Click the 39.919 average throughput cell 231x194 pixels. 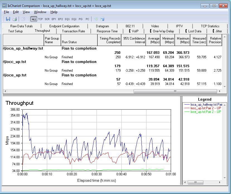[x=155, y=84]
